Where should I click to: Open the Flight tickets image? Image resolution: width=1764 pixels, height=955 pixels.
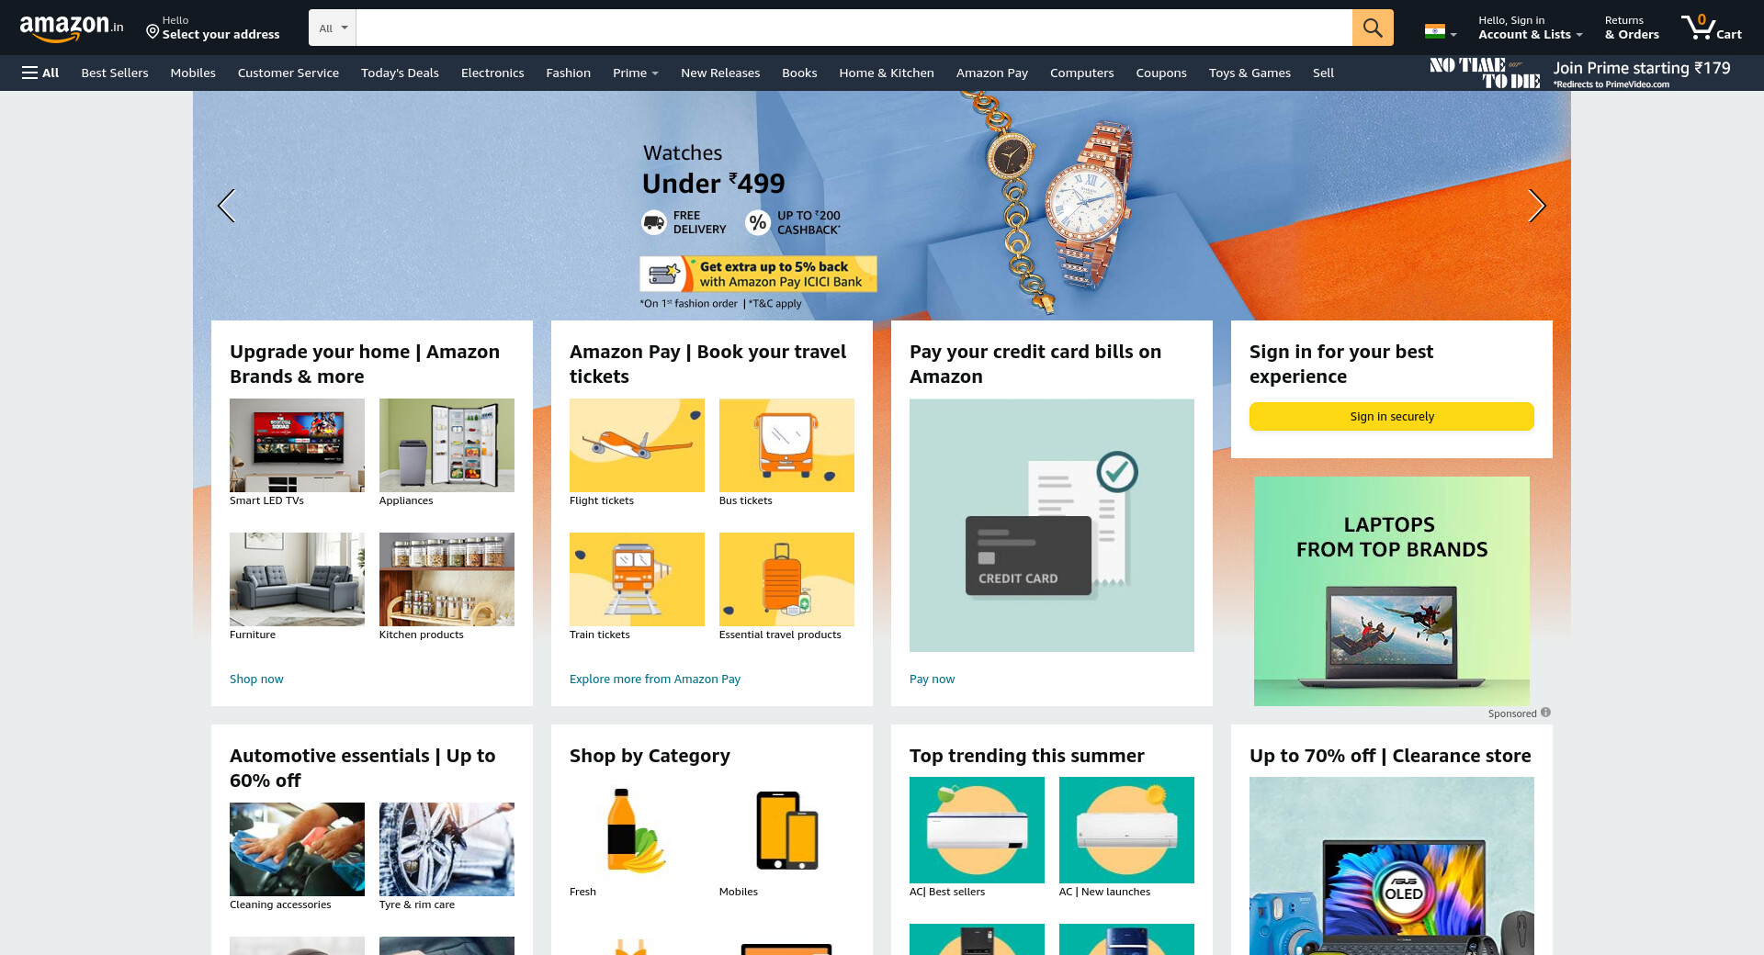pos(637,445)
